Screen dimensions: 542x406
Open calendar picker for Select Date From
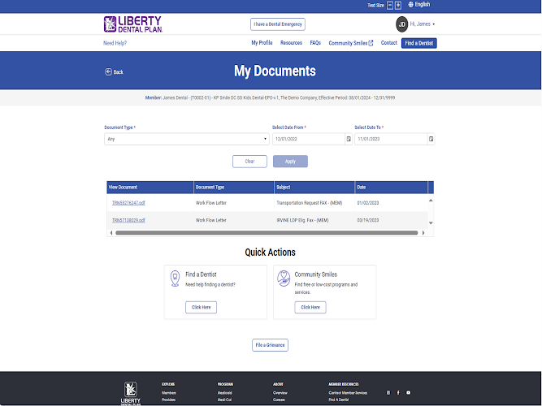click(349, 139)
